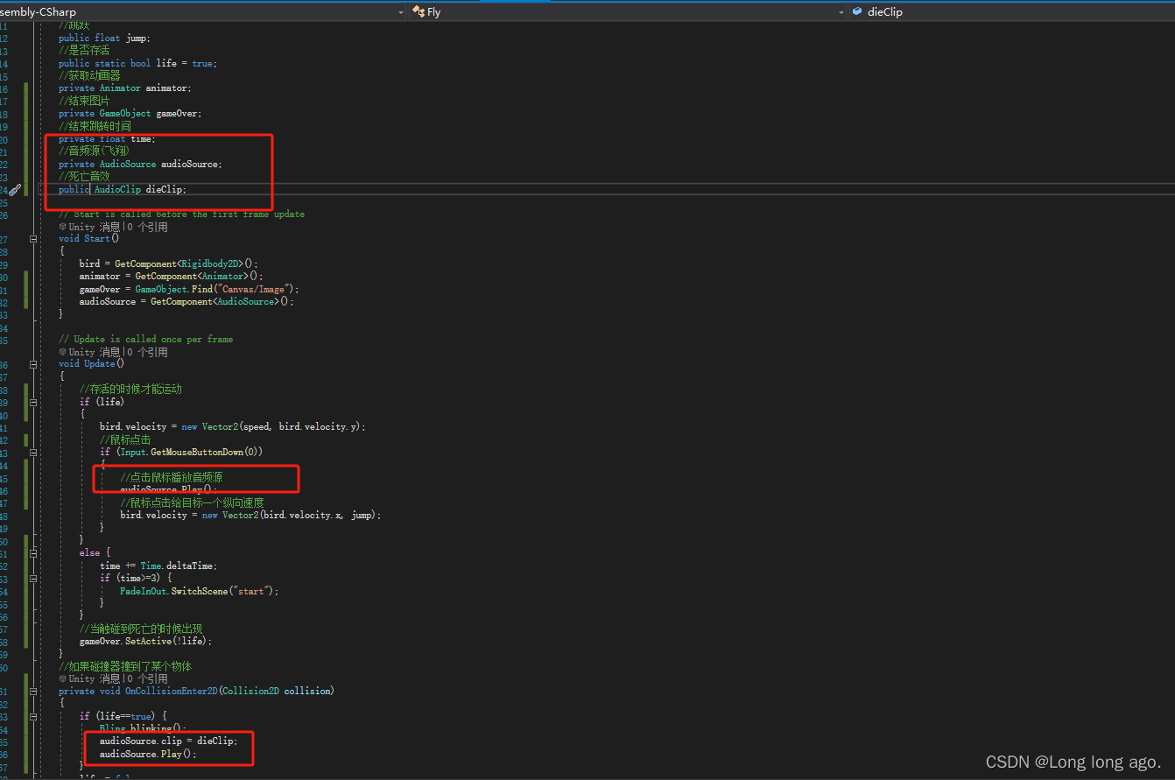Click the 'private float time;' line
This screenshot has height=780, width=1175.
click(x=107, y=138)
